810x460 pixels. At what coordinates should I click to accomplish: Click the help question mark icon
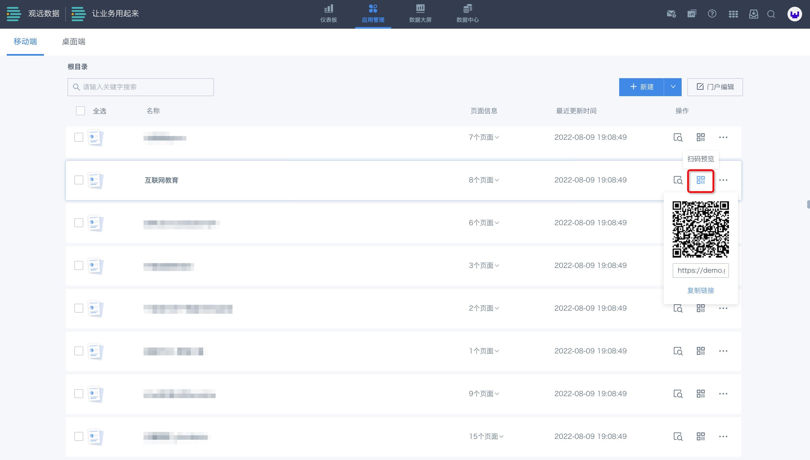(712, 14)
